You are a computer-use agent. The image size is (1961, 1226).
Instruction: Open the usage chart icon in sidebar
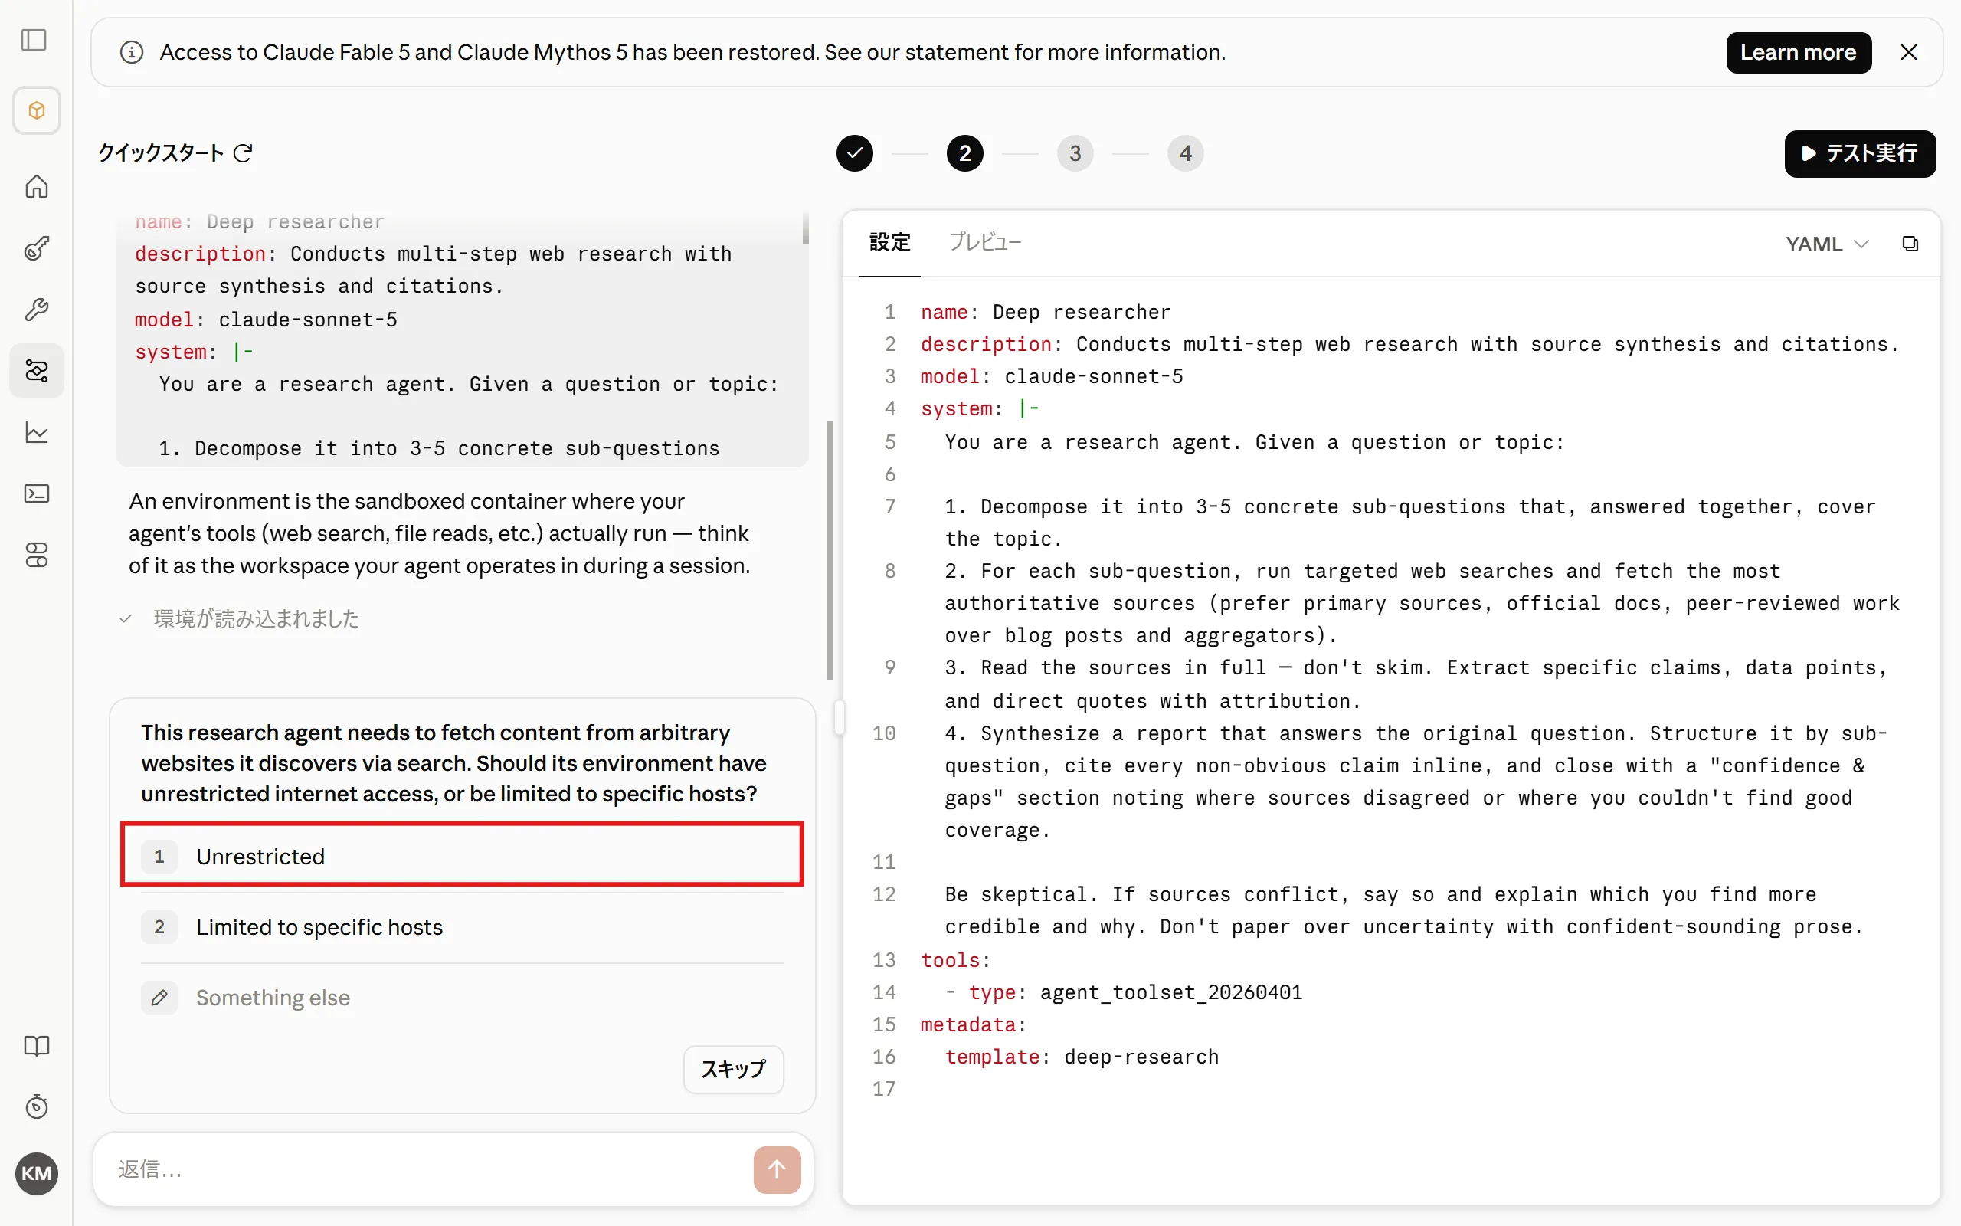(x=37, y=432)
